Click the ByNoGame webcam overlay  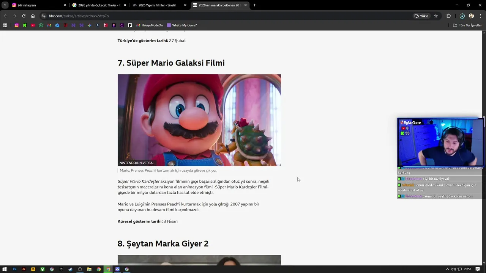pos(440,143)
